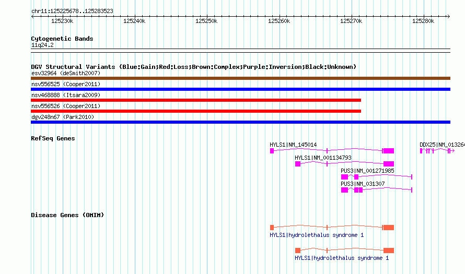
Task: Click the nsv556525 (Cooper2011) label
Action: pos(66,84)
